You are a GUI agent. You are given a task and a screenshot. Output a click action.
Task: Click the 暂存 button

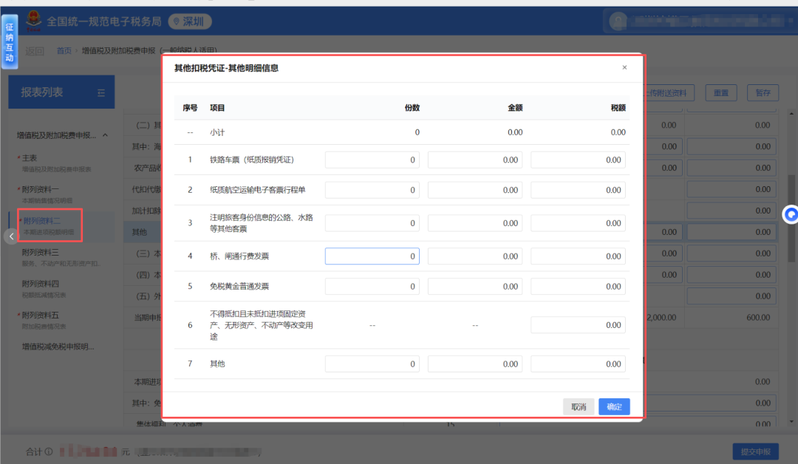coord(763,93)
